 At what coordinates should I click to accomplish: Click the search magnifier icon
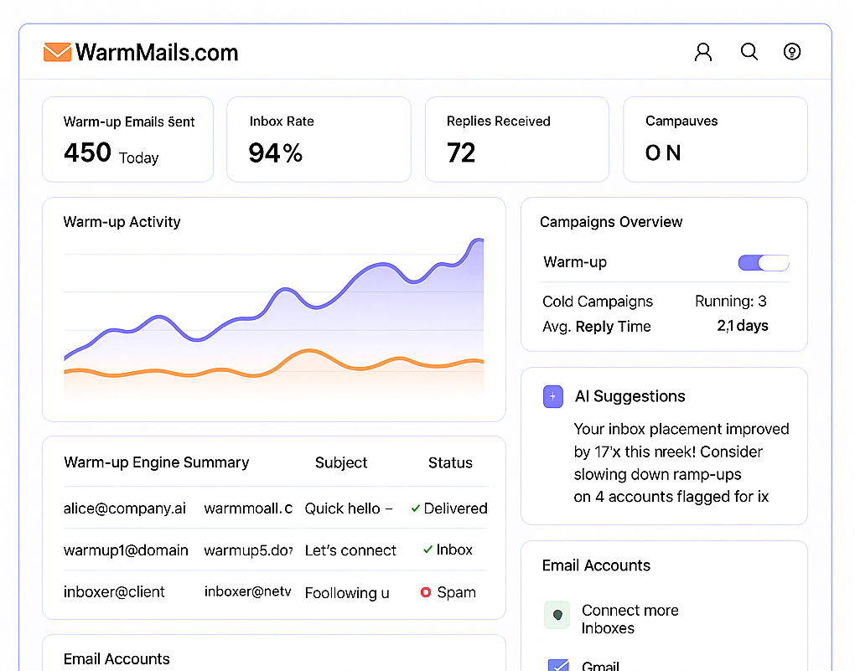749,51
